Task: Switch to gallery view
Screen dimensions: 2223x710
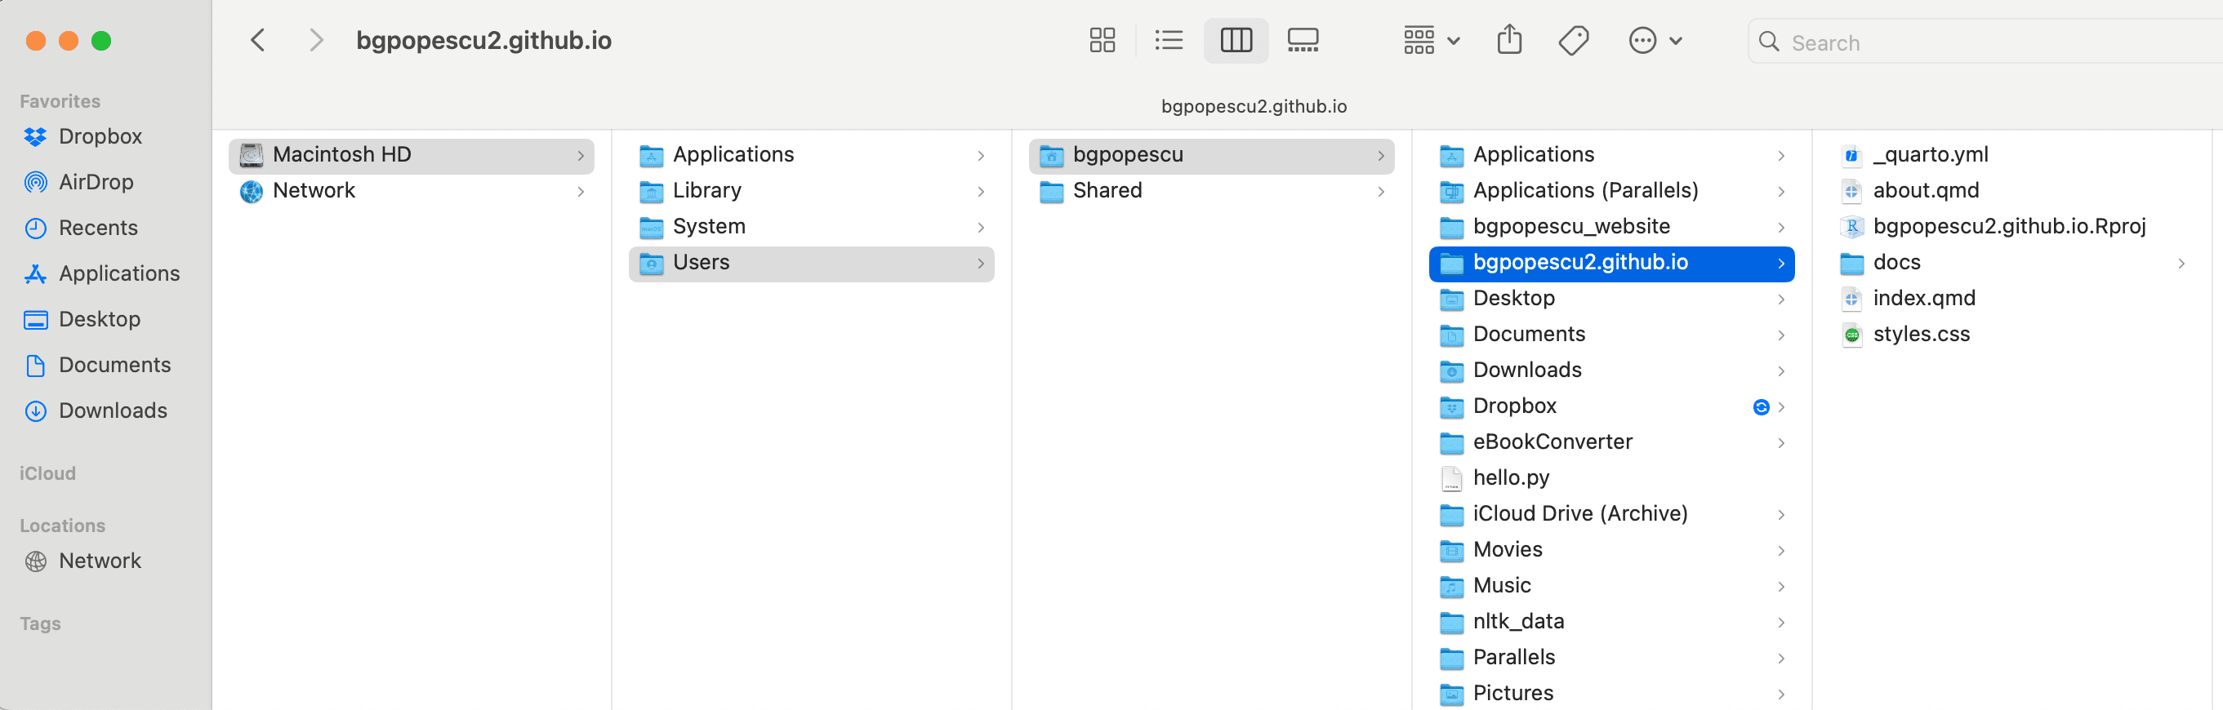Action: pos(1303,41)
